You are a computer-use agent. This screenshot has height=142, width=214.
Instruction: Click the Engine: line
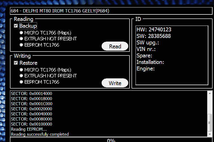[146, 69]
